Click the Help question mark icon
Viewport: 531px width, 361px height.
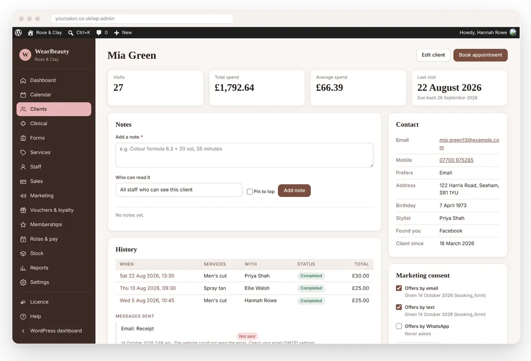click(x=23, y=317)
